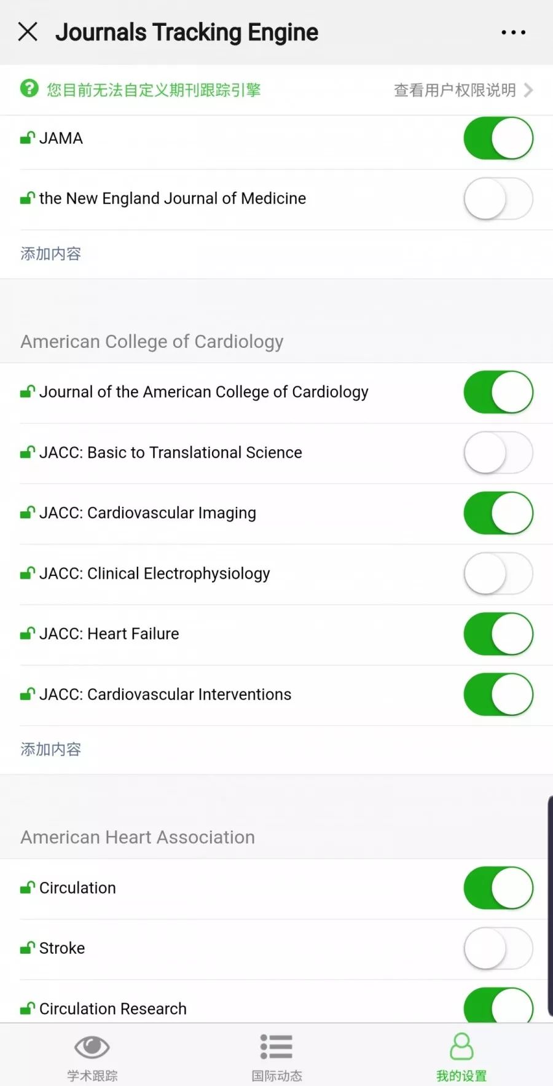
Task: Click the green question mark help icon
Action: pyautogui.click(x=29, y=89)
